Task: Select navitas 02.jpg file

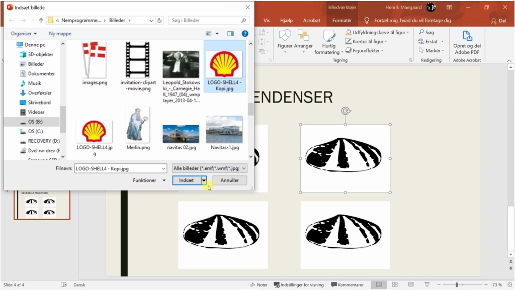Action: click(181, 137)
